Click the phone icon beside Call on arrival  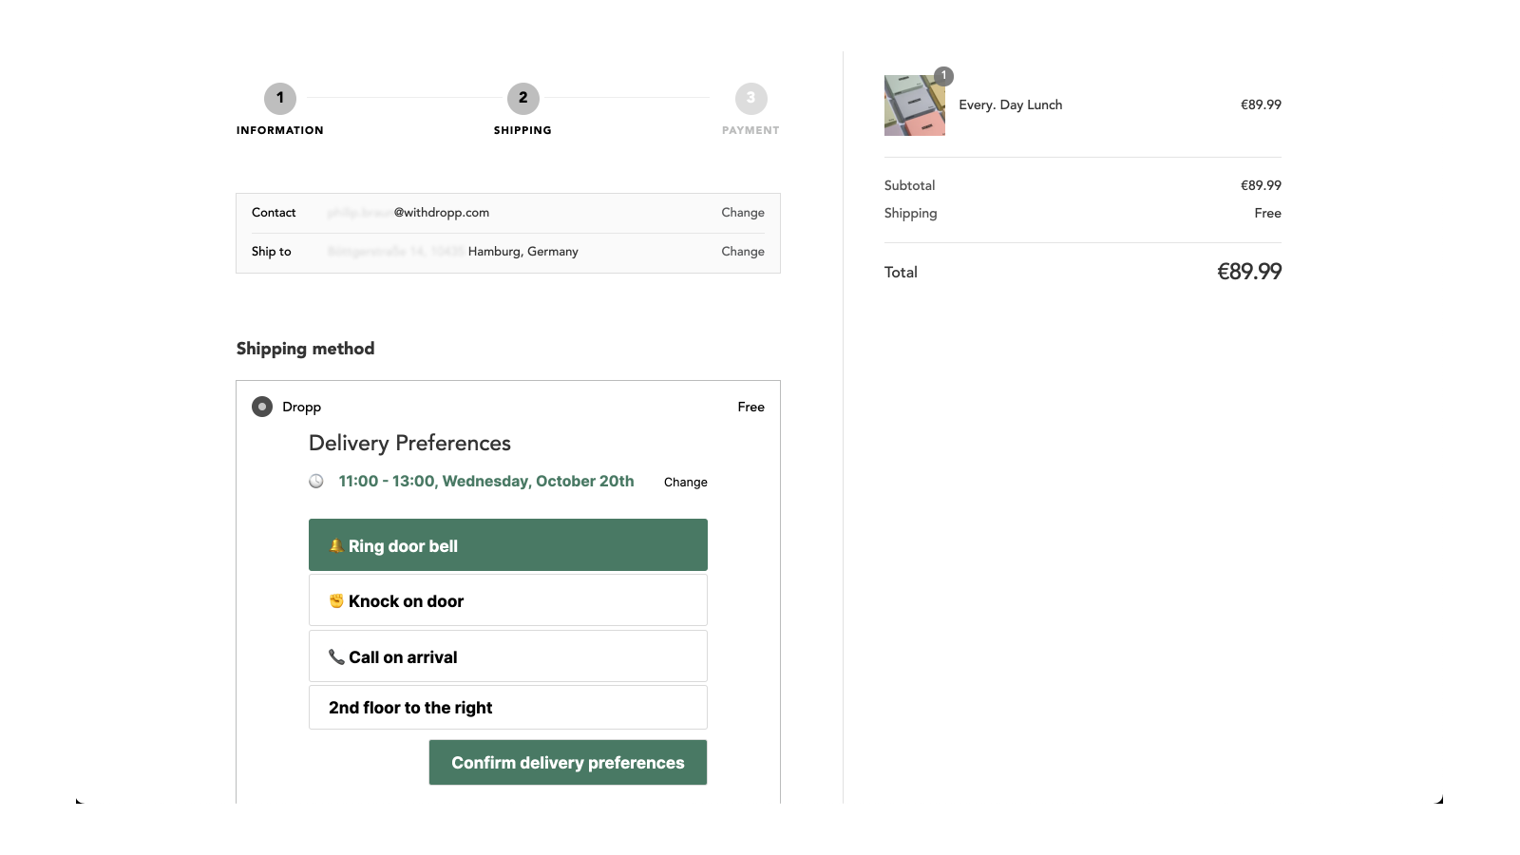pyautogui.click(x=336, y=656)
